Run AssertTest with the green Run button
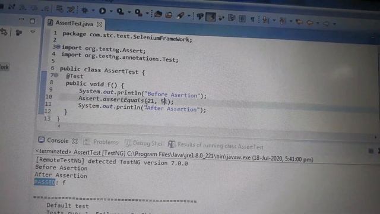Image resolution: width=380 pixels, height=214 pixels. point(103,11)
